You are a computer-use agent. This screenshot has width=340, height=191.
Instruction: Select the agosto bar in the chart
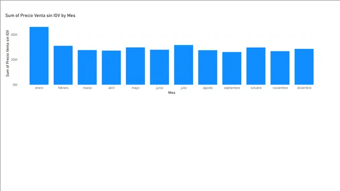tap(208, 67)
